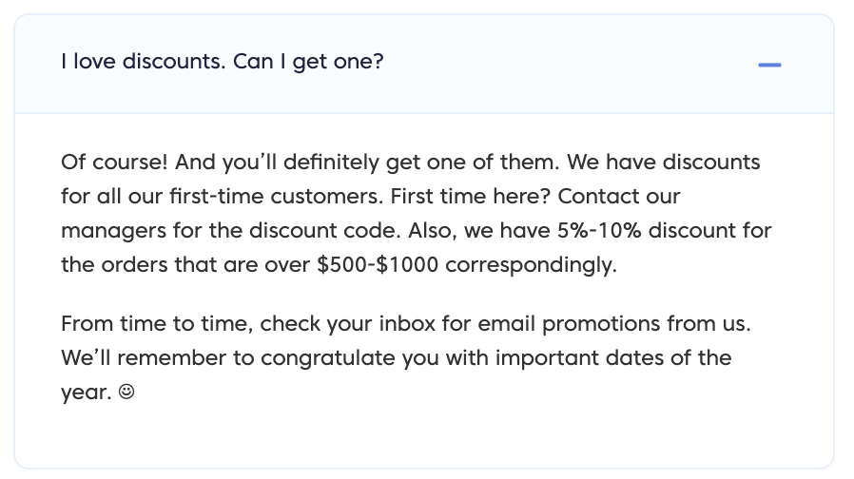Click the word 'definitely' in first sentence
This screenshot has width=854, height=479.
click(331, 163)
